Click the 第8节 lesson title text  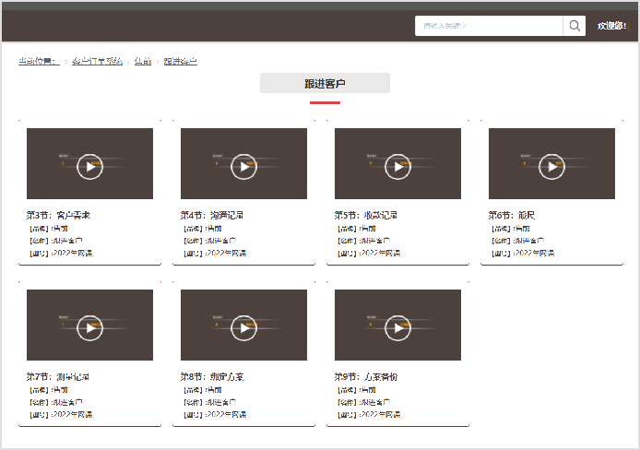[x=212, y=377]
